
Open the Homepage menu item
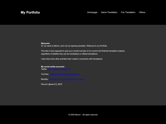click(x=92, y=12)
